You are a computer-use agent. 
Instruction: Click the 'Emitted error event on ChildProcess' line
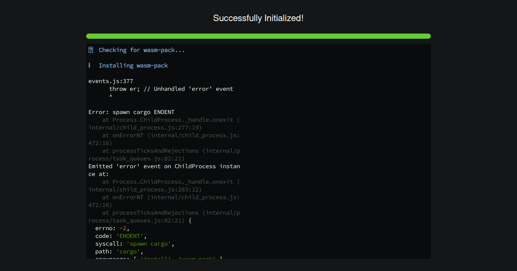click(164, 166)
